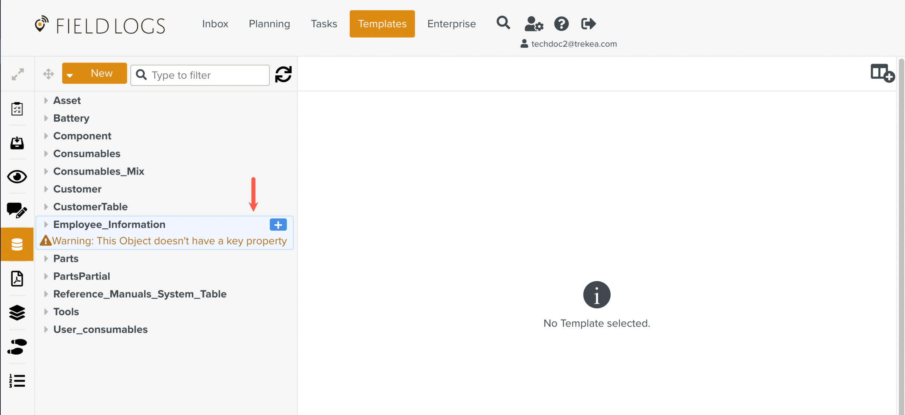
Task: Click the add column layout icon
Action: coord(882,73)
